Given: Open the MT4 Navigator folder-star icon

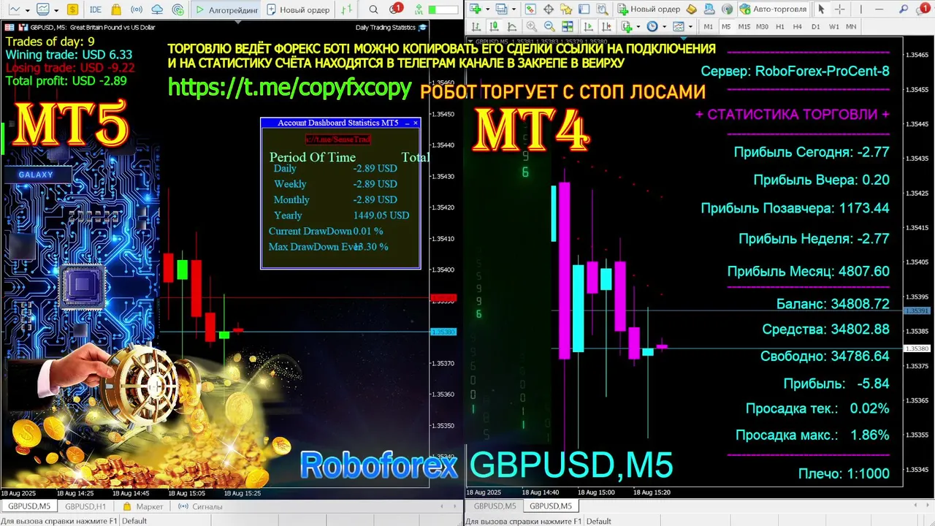Looking at the screenshot, I should [566, 9].
